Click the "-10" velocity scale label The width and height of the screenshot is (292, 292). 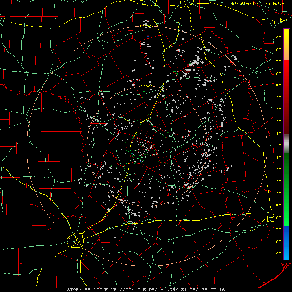(x=277, y=158)
